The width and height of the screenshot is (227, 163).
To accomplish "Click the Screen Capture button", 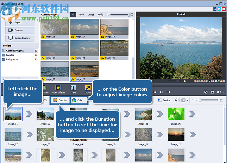I will [x=20, y=38].
